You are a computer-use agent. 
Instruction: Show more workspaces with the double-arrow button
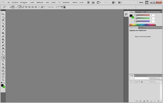[x=147, y=2]
